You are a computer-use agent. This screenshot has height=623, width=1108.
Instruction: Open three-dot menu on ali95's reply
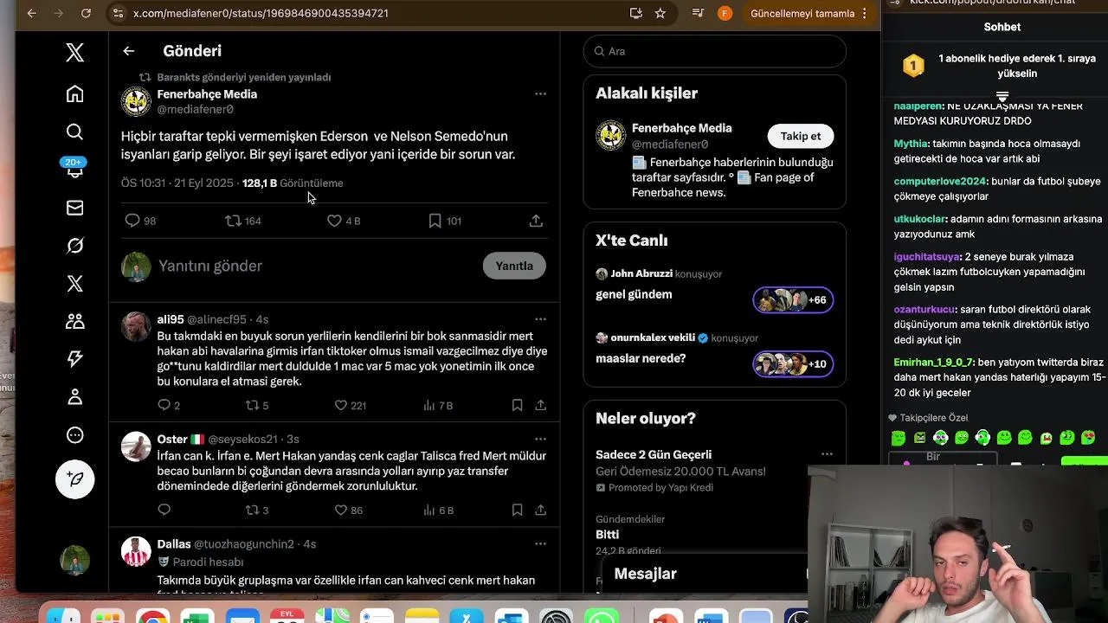pyautogui.click(x=540, y=319)
